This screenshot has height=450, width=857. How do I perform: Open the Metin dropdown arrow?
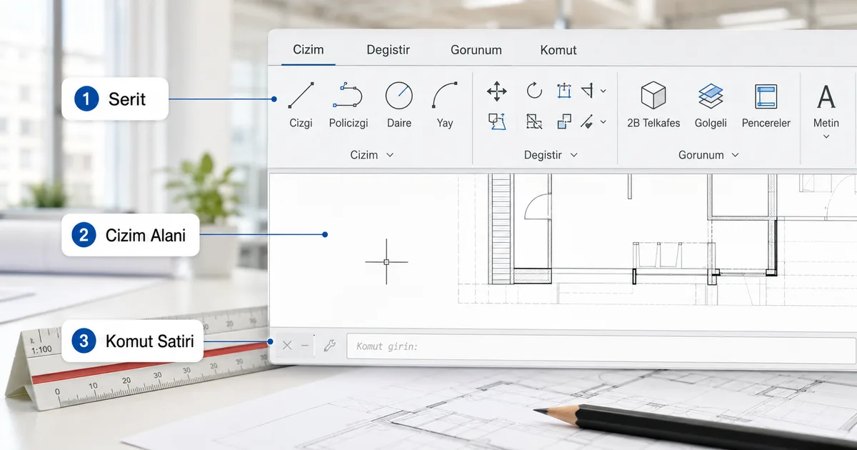(x=826, y=137)
